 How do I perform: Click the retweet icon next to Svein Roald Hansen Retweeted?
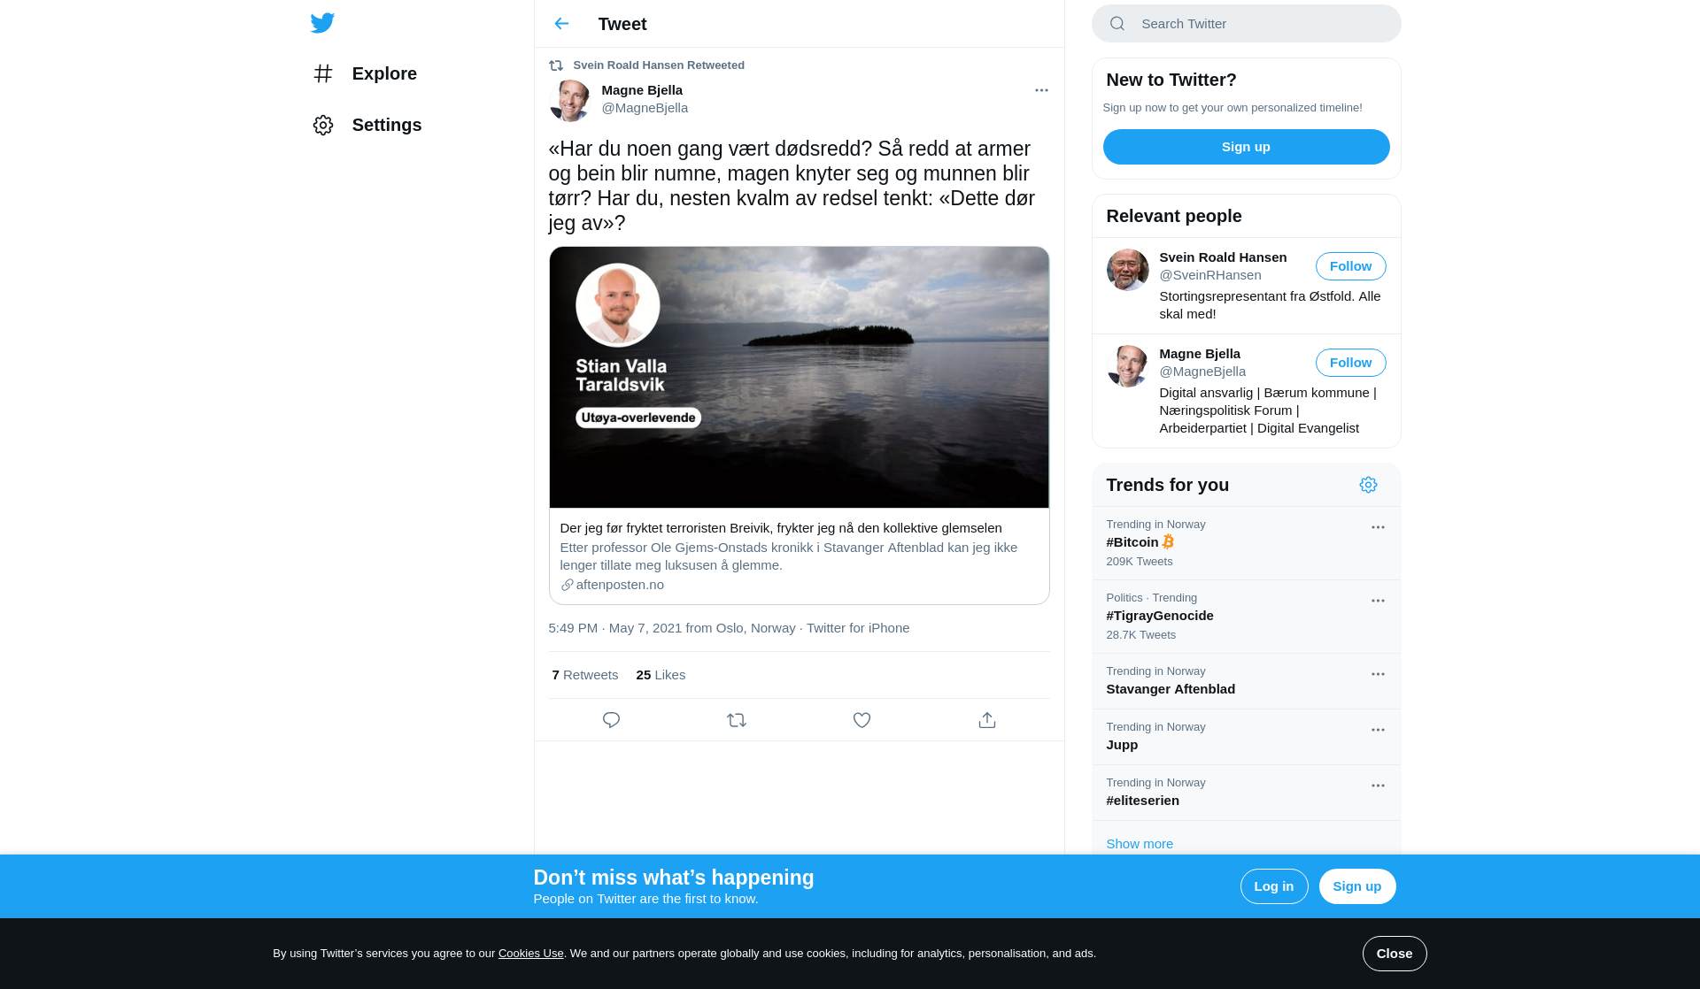(556, 65)
